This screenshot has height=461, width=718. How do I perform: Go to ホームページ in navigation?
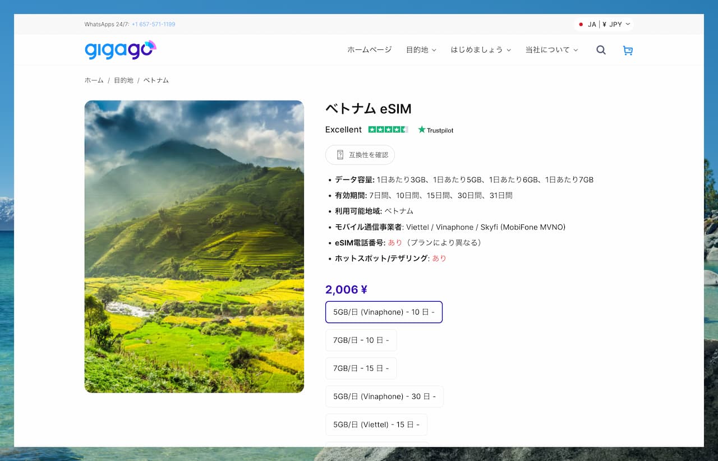click(369, 50)
